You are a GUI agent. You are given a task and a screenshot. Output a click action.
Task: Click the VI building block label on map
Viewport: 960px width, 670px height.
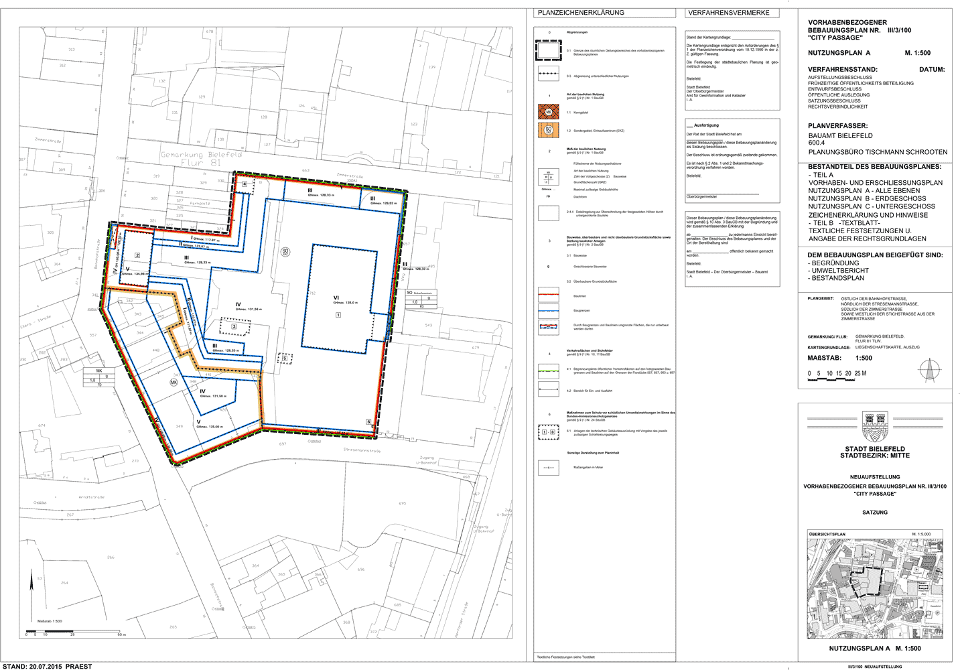[x=337, y=298]
